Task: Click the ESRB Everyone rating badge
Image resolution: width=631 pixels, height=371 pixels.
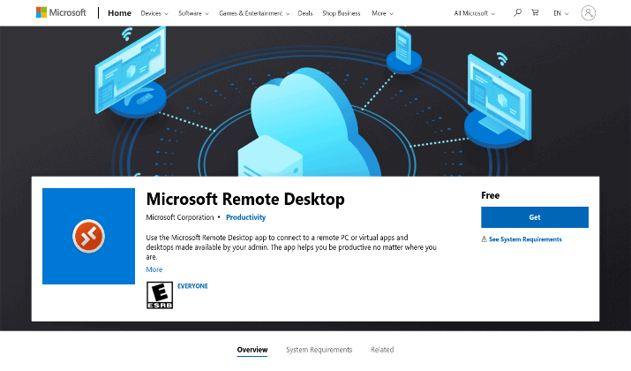Action: pos(160,295)
